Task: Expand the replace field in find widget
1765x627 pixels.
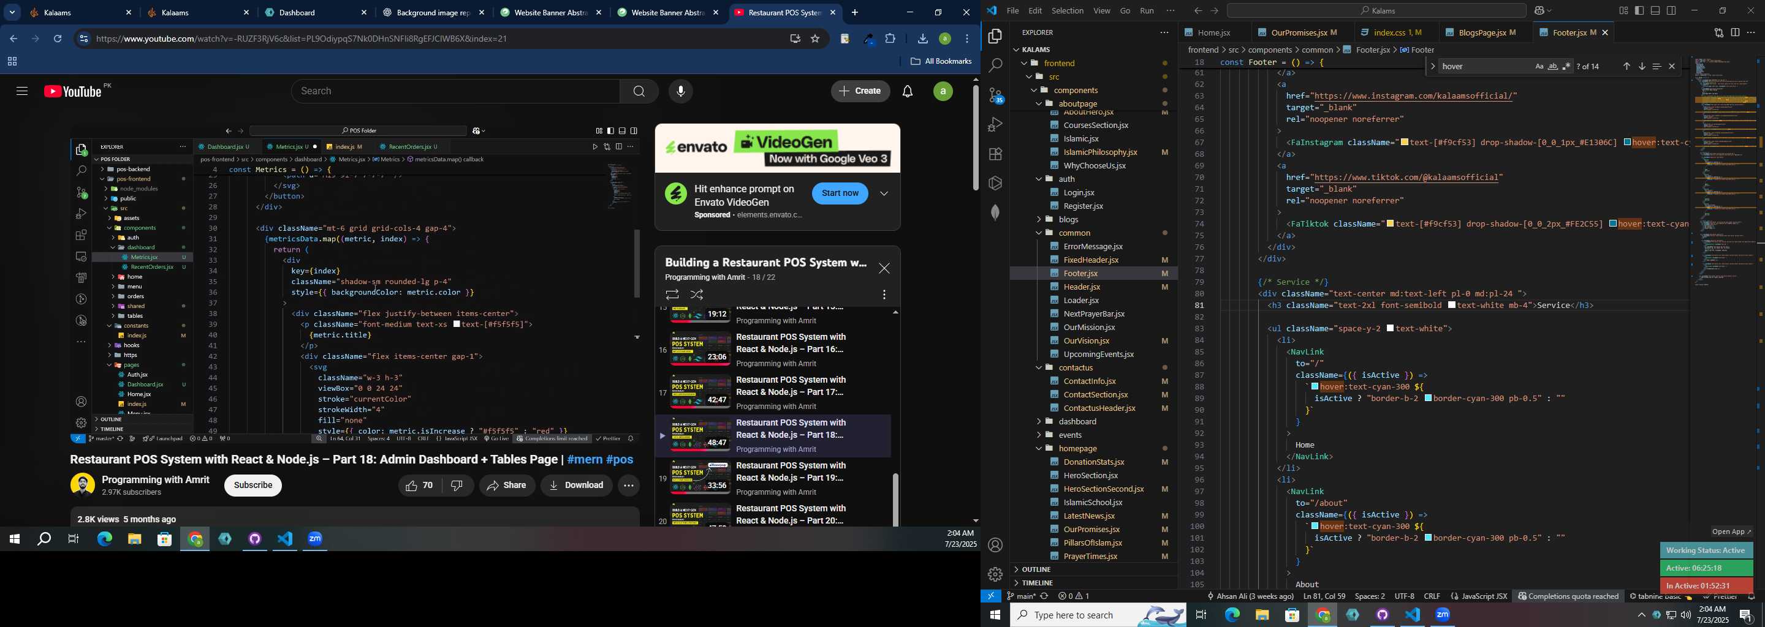Action: (x=1432, y=66)
